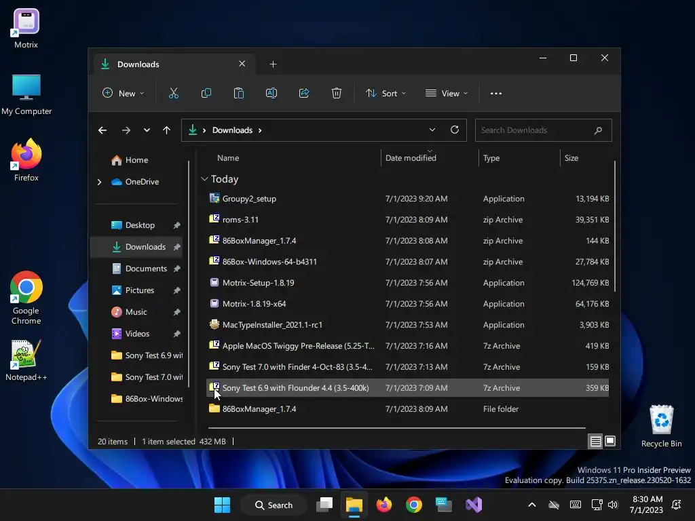The width and height of the screenshot is (695, 521).
Task: Select the Notepad++ desktop shortcut
Action: 26,360
